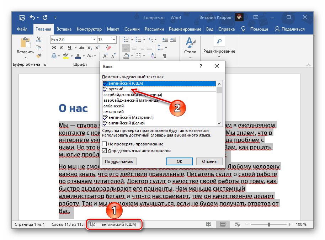Switch to Вид ribbon tab
Screen dimensions: 325x240
pos(210,29)
